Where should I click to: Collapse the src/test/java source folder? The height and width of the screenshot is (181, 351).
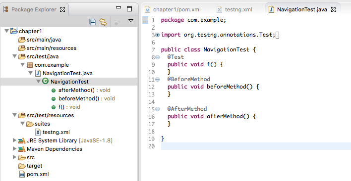[15, 56]
